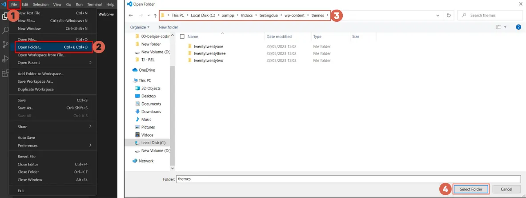Click the Folder name input field

tap(349, 179)
